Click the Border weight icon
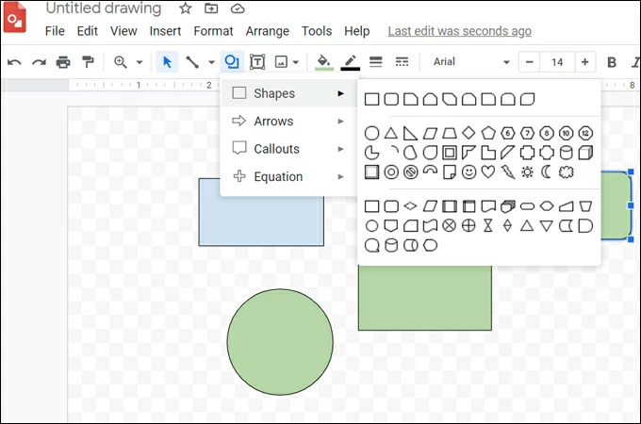Image resolution: width=641 pixels, height=424 pixels. (x=376, y=61)
